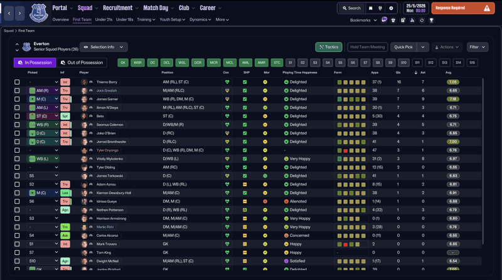Tick the checkbox for Idrissa Gueye
Image resolution: width=502 pixels, height=280 pixels.
(x=17, y=201)
